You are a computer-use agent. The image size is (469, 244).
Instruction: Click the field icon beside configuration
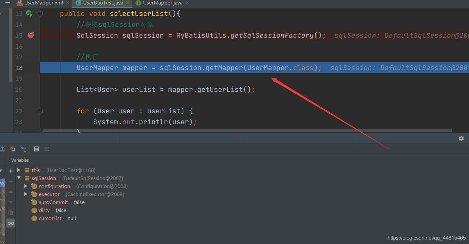click(34, 186)
